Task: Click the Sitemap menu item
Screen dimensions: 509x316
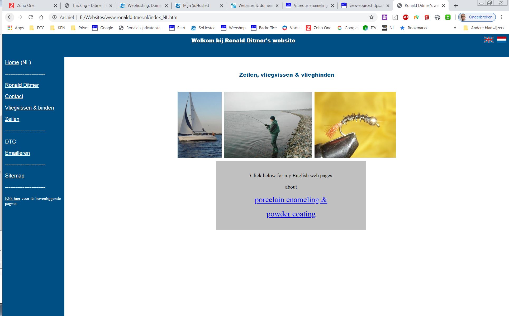Action: click(15, 175)
